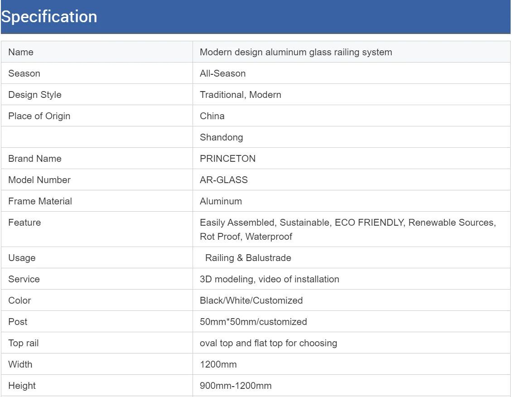Screen dimensions: 512x397
Task: Click the Model Number label
Action: (x=39, y=180)
